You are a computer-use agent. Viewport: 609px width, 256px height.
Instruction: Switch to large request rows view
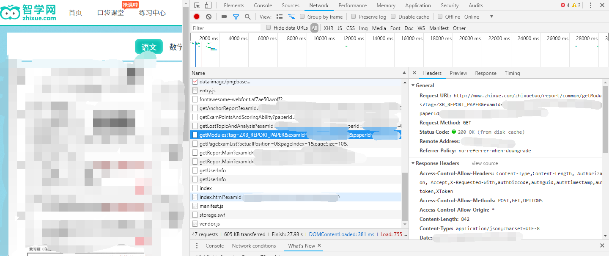coord(280,17)
